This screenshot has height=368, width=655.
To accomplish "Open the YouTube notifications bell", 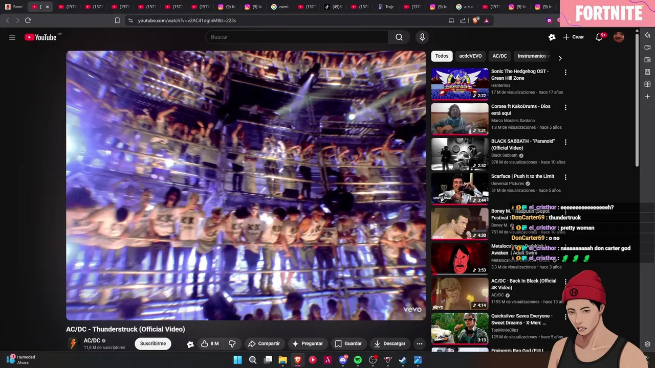I will pos(600,37).
